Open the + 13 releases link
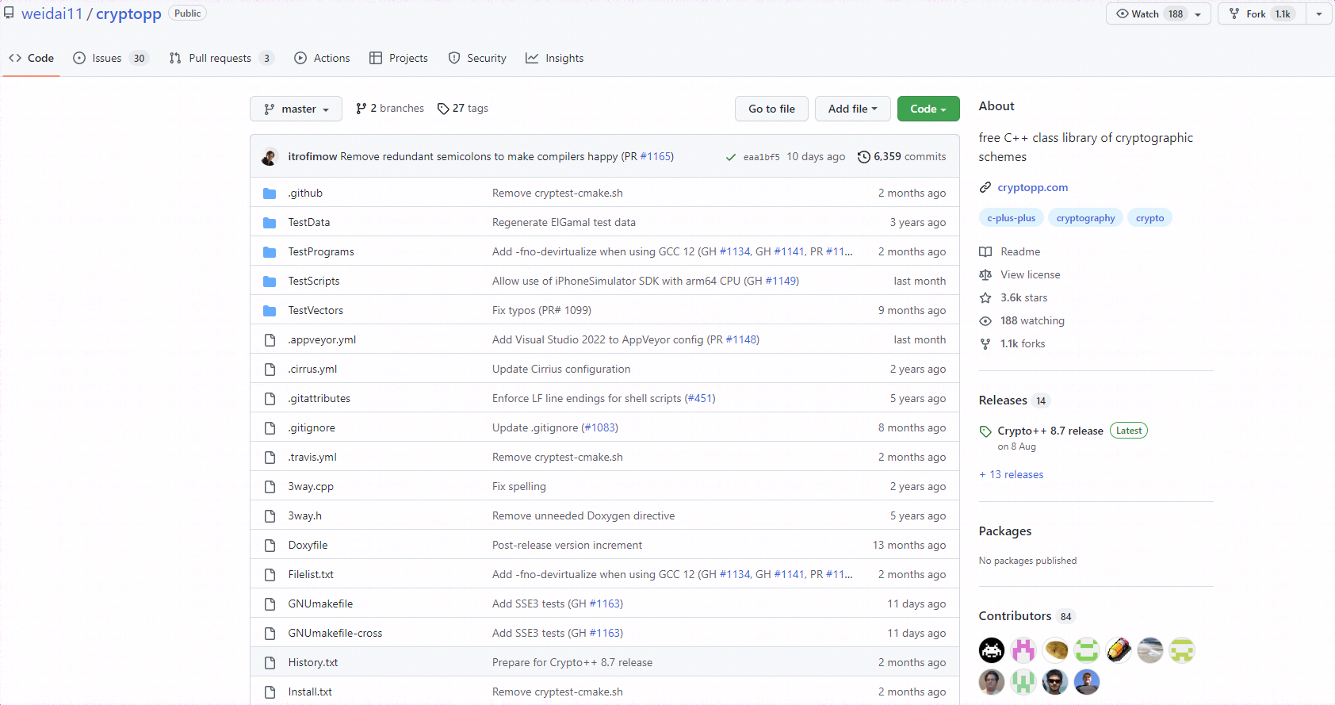Screen dimensions: 1335x705 [x=1012, y=475]
